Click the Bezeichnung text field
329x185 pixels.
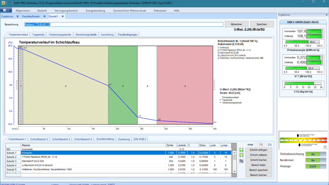tap(124, 24)
